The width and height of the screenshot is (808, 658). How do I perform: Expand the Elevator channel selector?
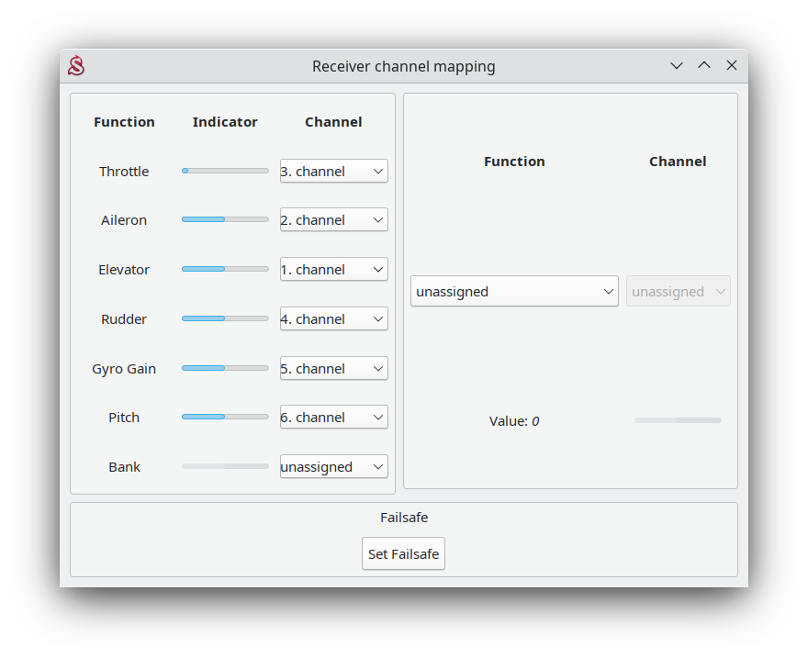pos(333,270)
